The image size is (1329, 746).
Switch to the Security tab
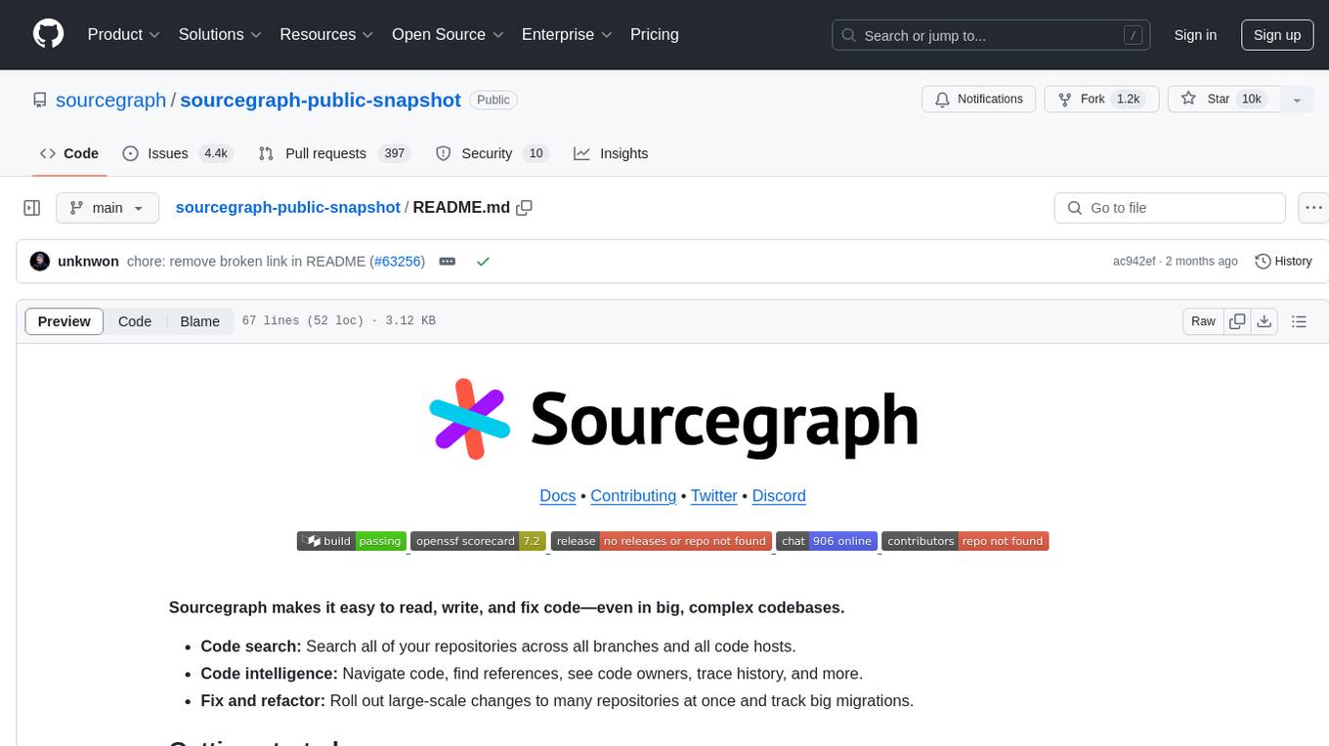pos(492,153)
